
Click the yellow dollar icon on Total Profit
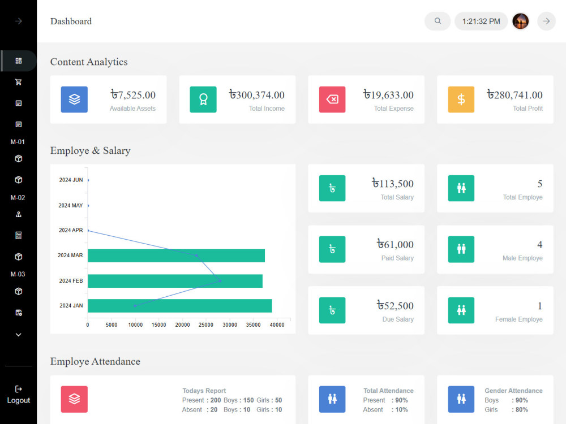[x=461, y=99]
